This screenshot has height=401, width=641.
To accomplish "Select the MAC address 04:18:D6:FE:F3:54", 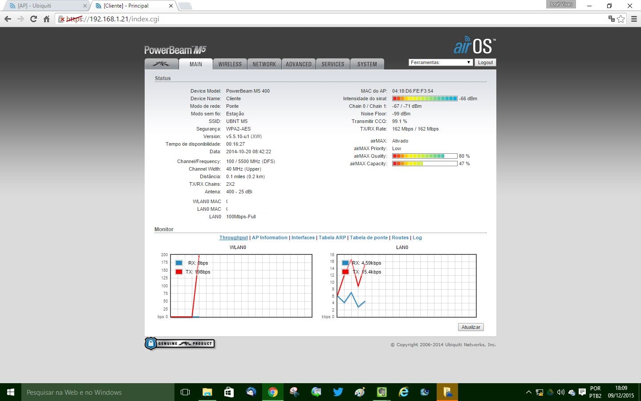I will (x=413, y=91).
